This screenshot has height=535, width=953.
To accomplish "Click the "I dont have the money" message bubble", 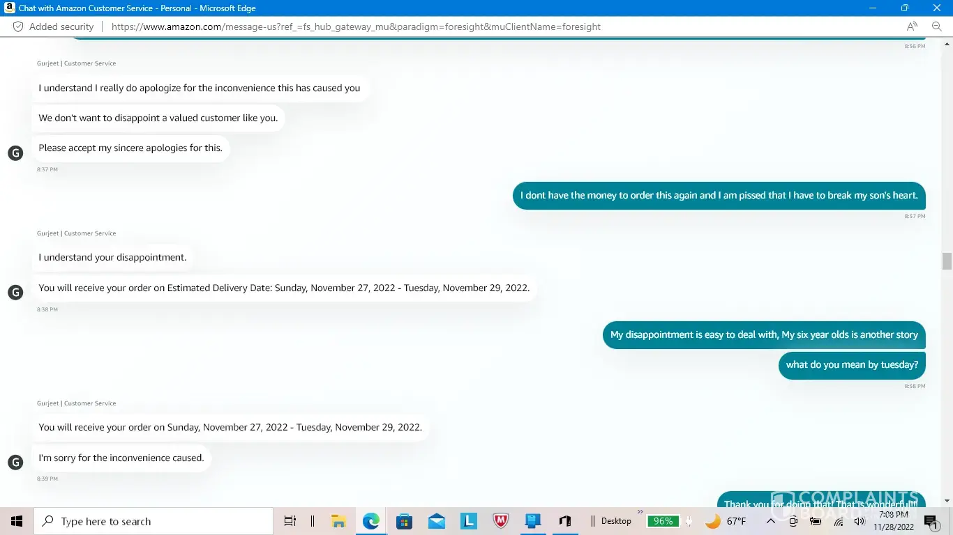I will [719, 195].
